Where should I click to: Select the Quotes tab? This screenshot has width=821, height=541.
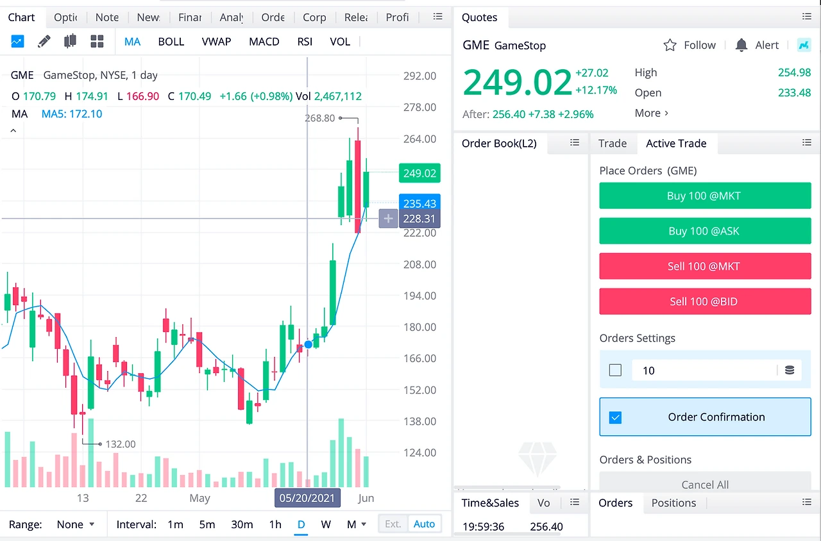480,17
